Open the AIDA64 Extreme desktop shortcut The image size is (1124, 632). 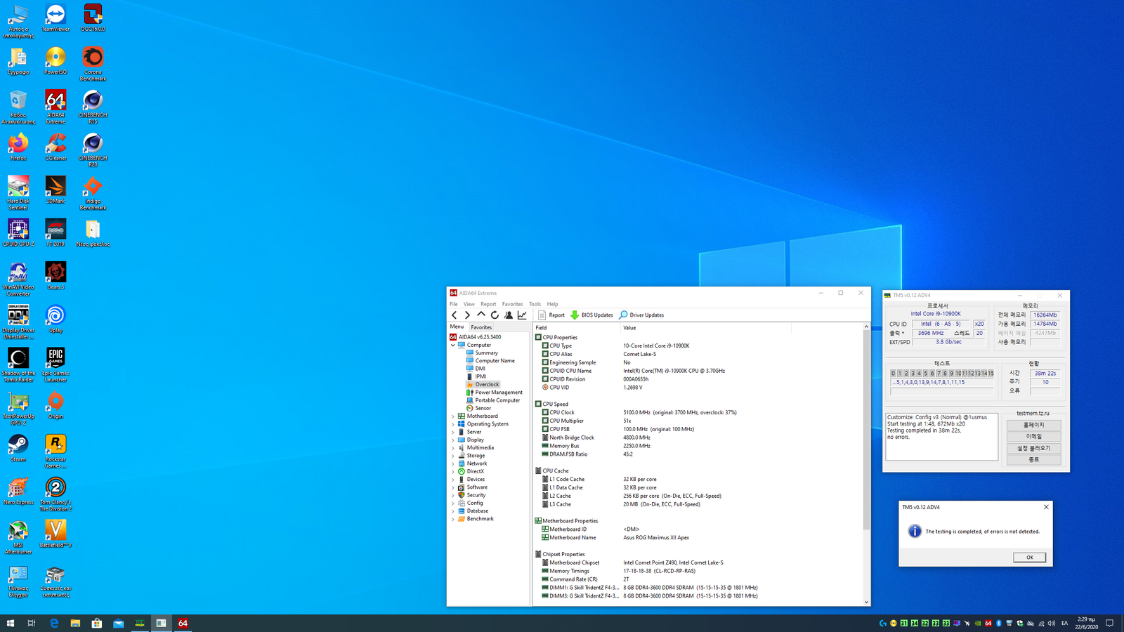pos(55,107)
